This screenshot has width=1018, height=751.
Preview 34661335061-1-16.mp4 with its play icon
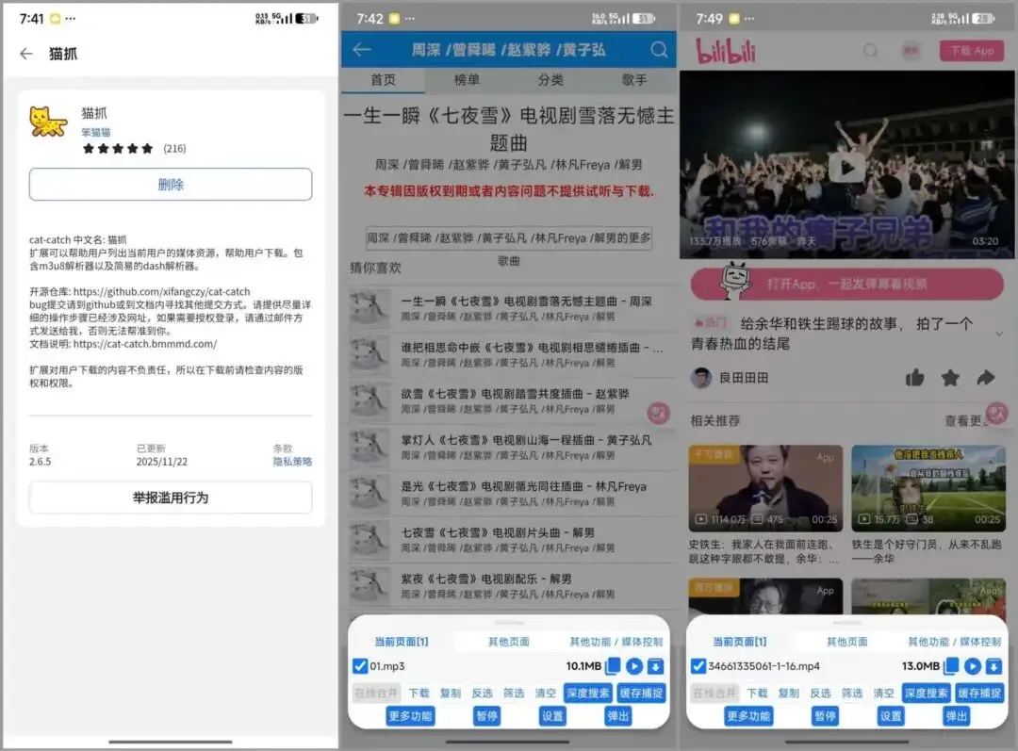click(x=973, y=666)
